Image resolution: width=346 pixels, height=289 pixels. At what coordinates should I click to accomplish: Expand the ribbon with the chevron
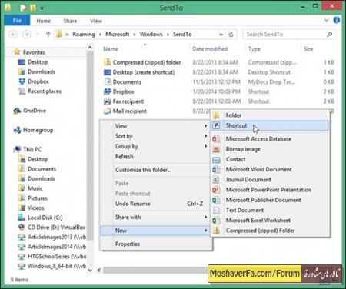coord(326,20)
